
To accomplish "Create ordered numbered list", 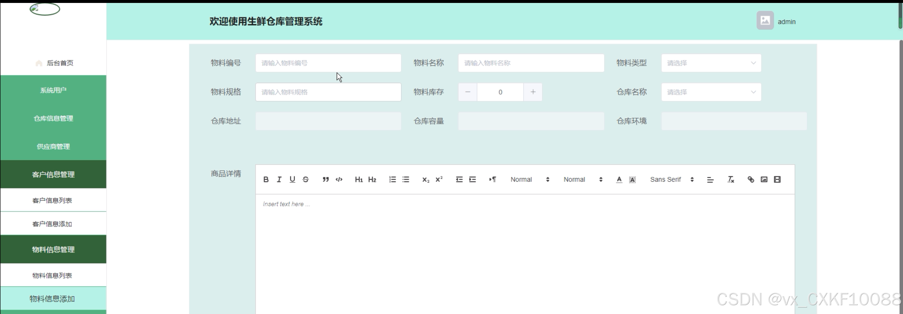I will point(392,179).
